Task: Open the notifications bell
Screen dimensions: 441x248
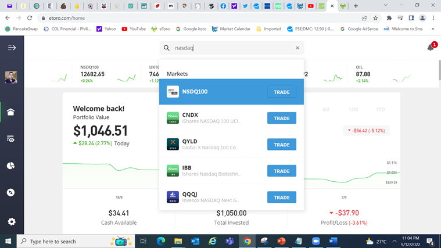Action: (x=431, y=47)
